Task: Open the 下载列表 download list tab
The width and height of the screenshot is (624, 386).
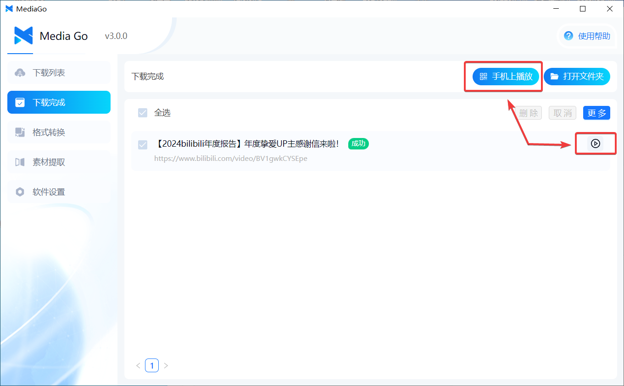Action: 59,72
